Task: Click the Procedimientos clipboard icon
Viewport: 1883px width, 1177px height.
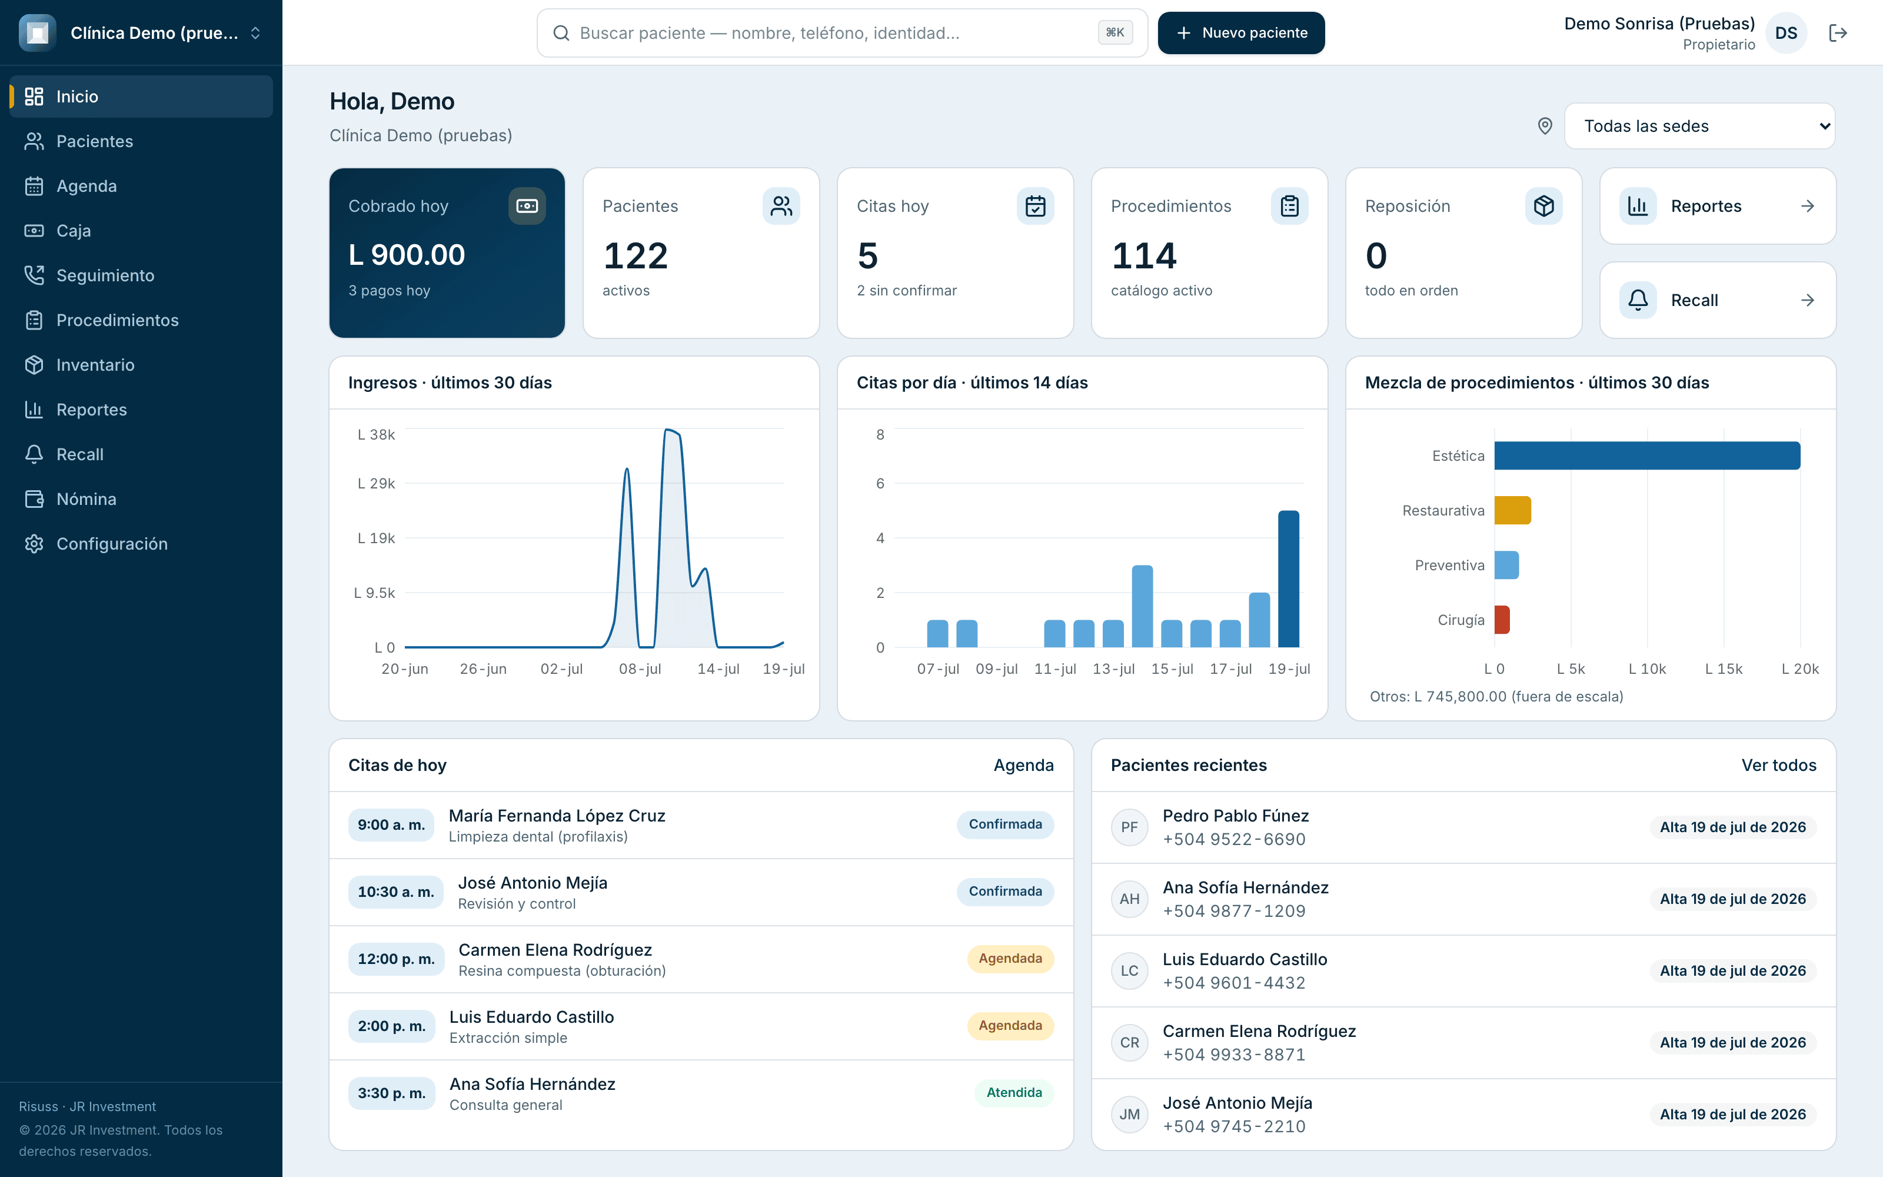Action: click(1289, 207)
